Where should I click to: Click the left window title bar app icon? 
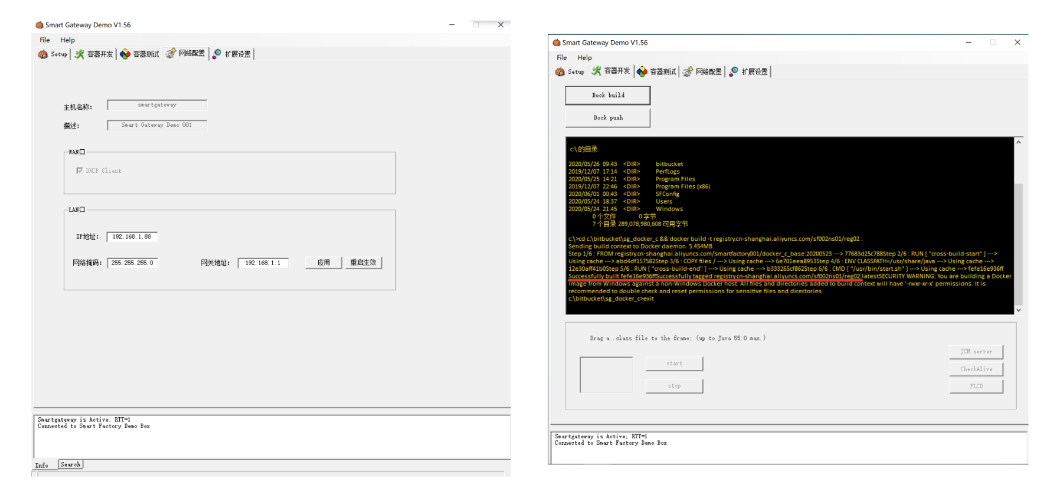[x=39, y=25]
